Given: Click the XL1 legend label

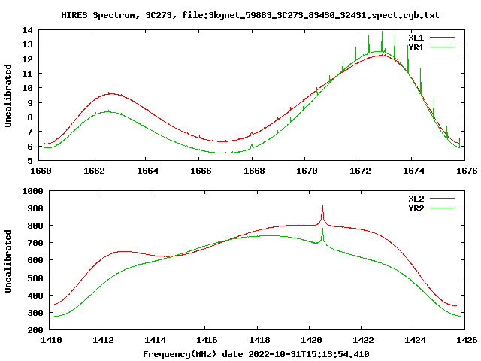Looking at the screenshot, I should pyautogui.click(x=416, y=38).
